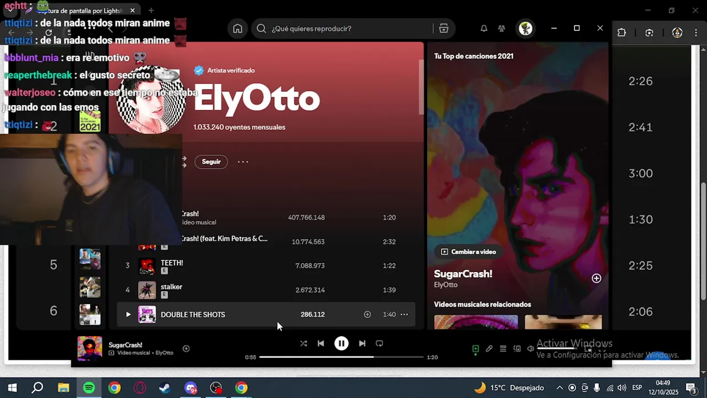Screen dimensions: 707x398
Task: Toggle shuffle in the player bar
Action: (303, 343)
